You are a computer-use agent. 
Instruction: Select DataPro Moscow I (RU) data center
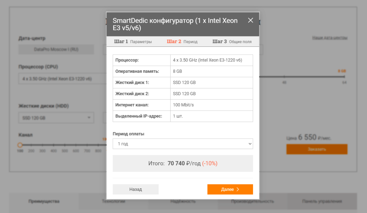point(56,49)
